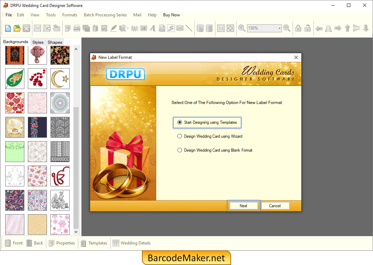373x265 pixels.
Task: Select the text 'A' tool icon
Action: [x=153, y=28]
